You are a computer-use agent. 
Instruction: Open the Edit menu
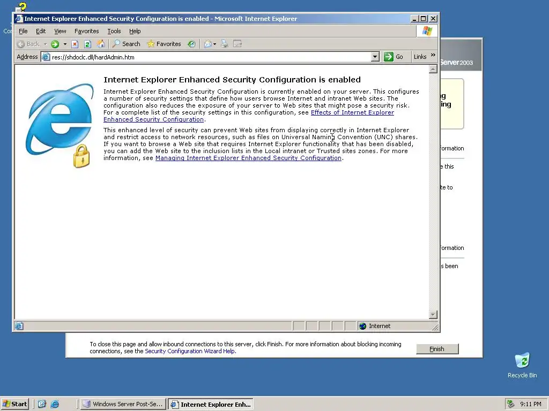point(41,31)
